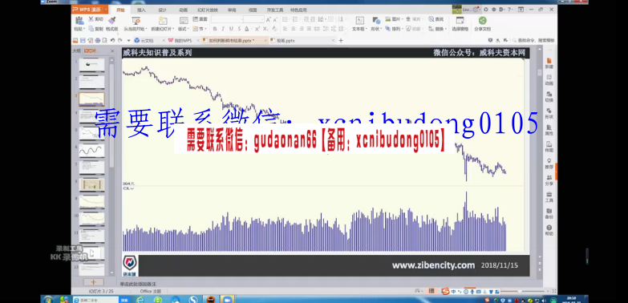Screen dimensions: 628x303
Task: Open the Replace dropdown
Action: pyautogui.click(x=437, y=29)
